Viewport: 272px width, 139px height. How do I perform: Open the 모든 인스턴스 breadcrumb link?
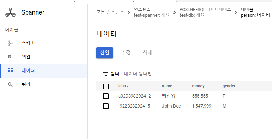coord(110,13)
